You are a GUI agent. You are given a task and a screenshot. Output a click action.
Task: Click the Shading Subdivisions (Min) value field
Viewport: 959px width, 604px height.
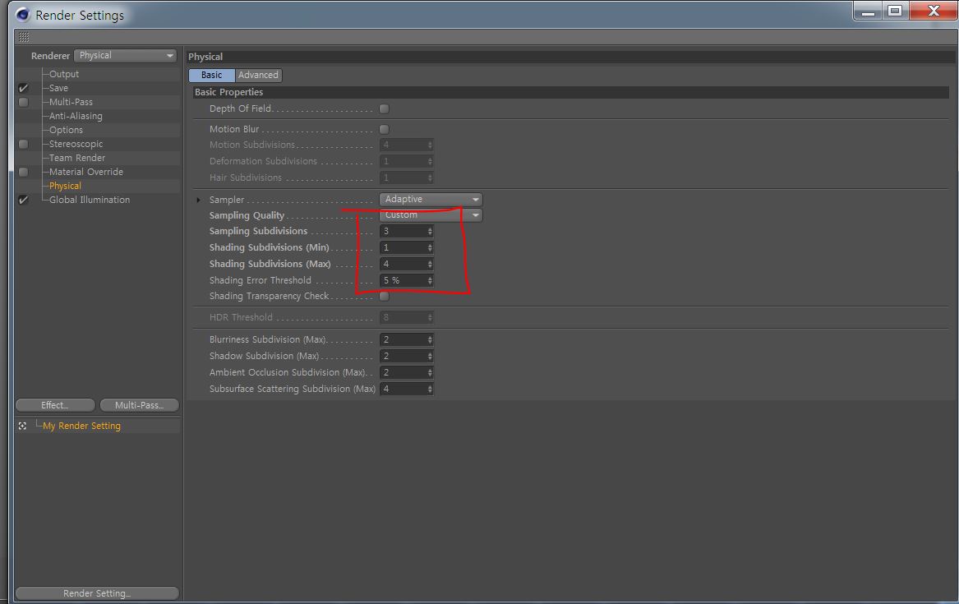click(403, 248)
